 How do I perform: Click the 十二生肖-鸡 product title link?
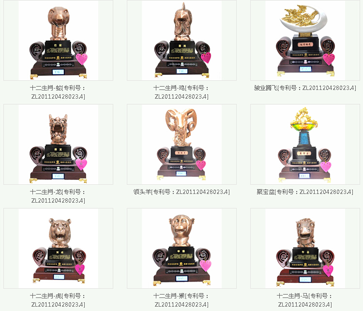coord(181,92)
